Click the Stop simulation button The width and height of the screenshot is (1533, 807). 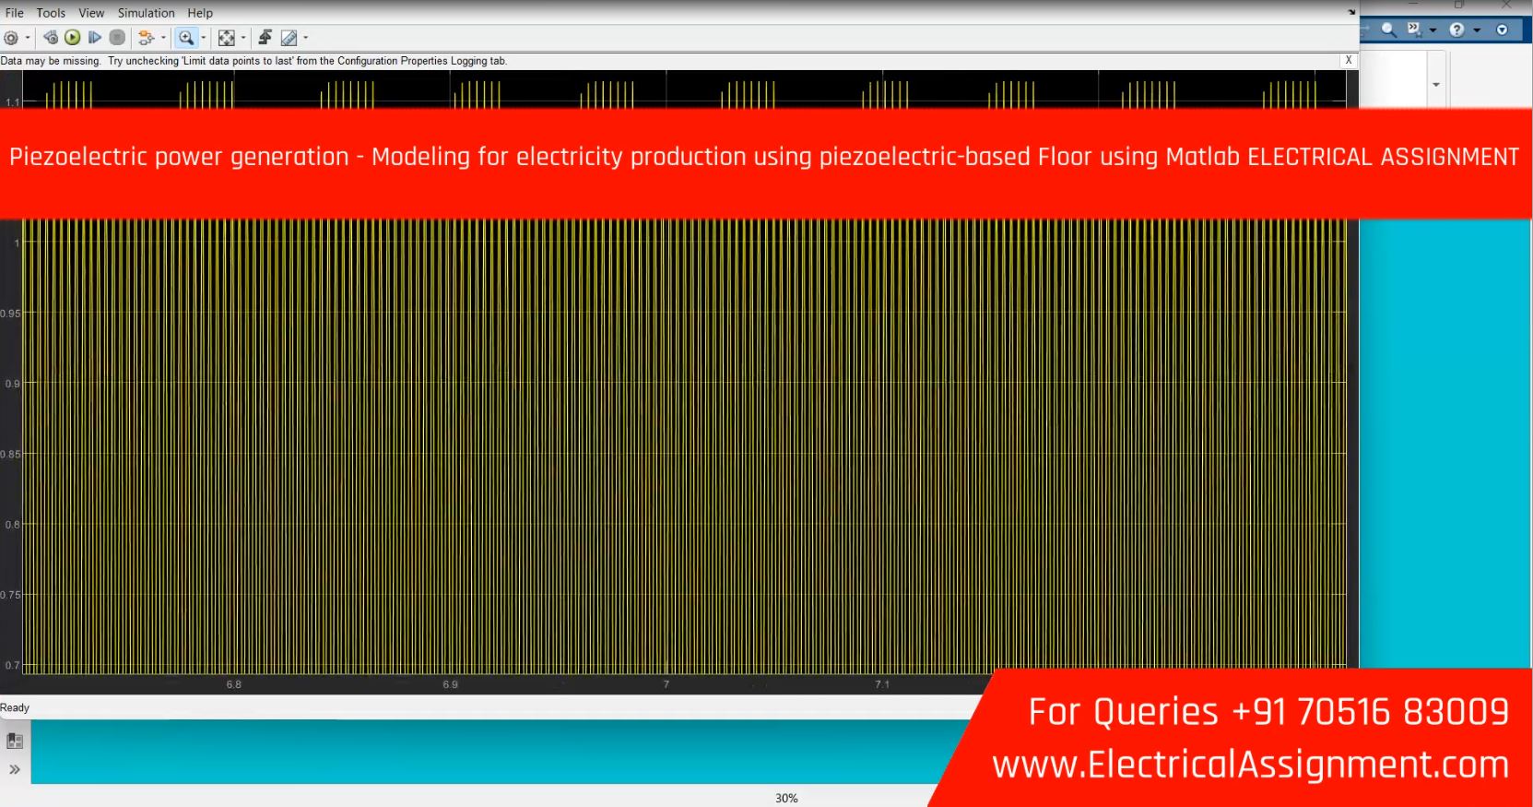pyautogui.click(x=117, y=38)
